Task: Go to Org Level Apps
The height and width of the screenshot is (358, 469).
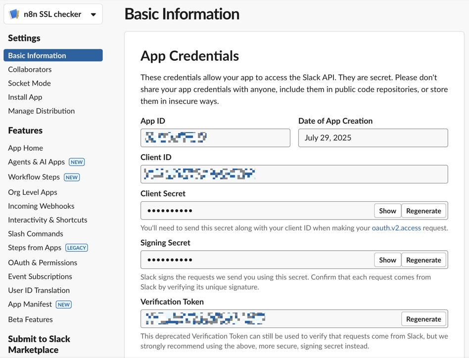Action: coord(32,192)
